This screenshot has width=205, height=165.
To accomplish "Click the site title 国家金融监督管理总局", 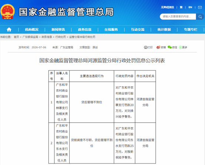I will (66, 12).
